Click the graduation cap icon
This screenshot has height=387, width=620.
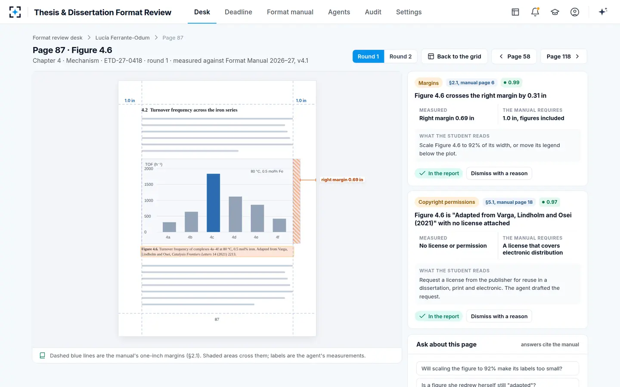[555, 12]
